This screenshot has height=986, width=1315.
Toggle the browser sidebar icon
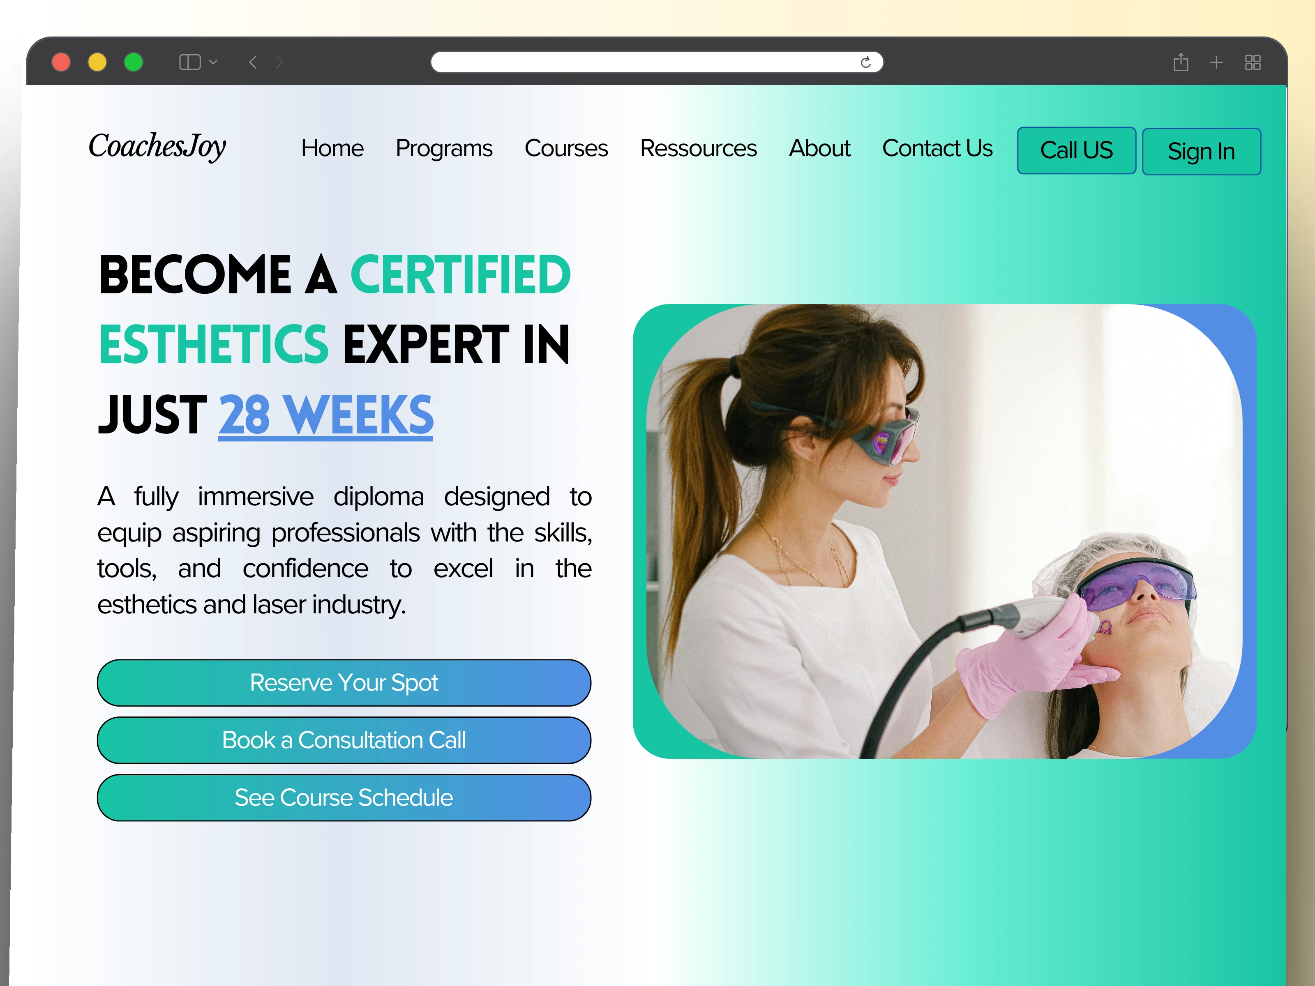coord(189,62)
